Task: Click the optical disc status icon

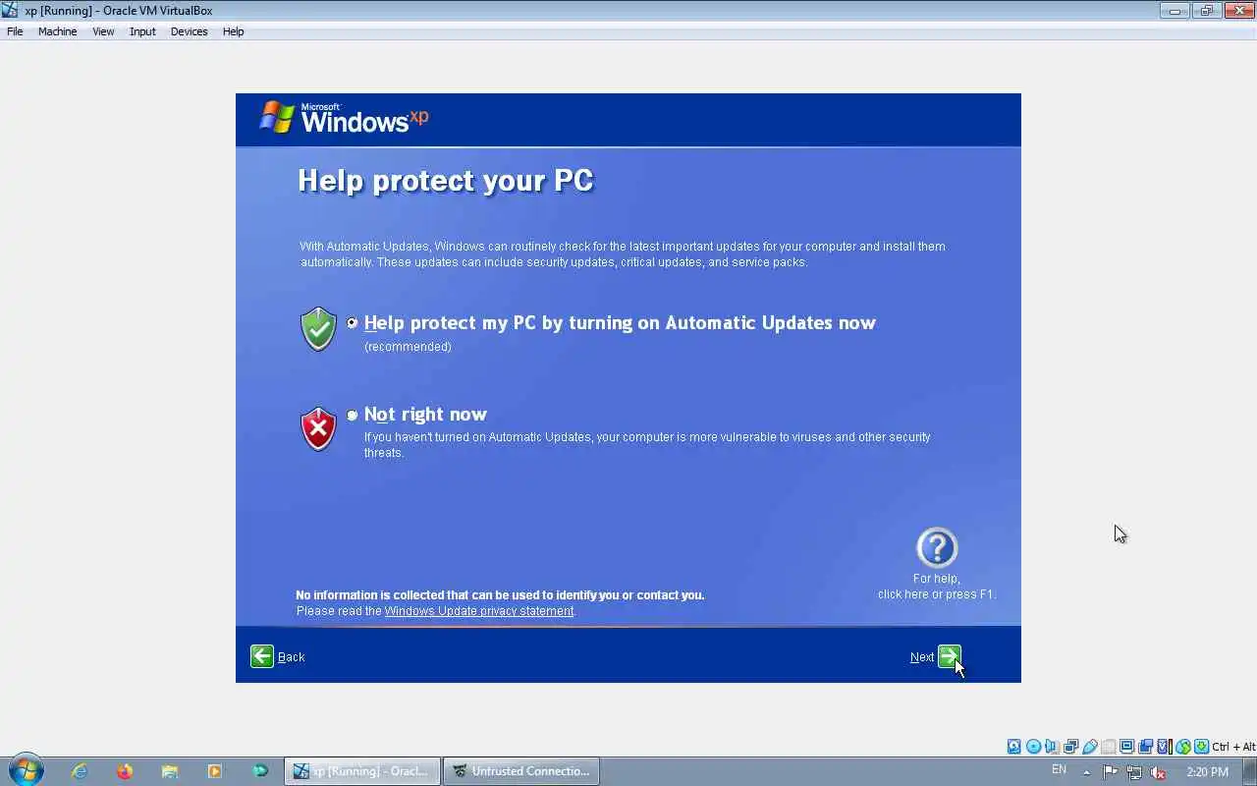Action: (1033, 747)
